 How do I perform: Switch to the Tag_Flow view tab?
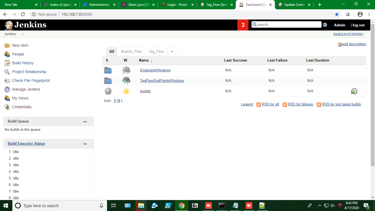[x=156, y=51]
